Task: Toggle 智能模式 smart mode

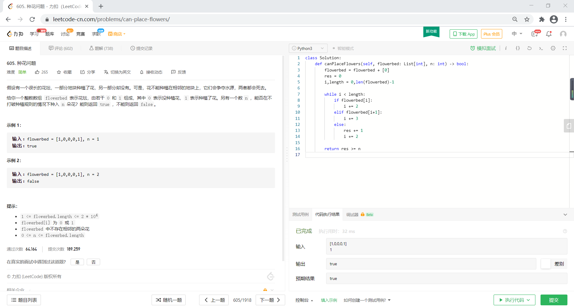Action: click(x=343, y=48)
